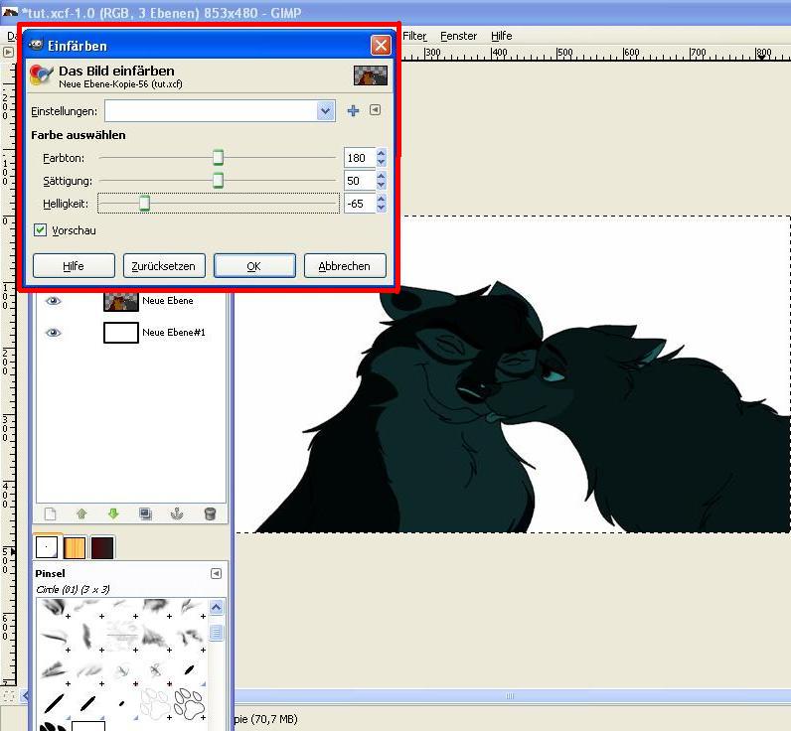Open the Fenster menu
Image resolution: width=791 pixels, height=731 pixels.
pyautogui.click(x=458, y=36)
